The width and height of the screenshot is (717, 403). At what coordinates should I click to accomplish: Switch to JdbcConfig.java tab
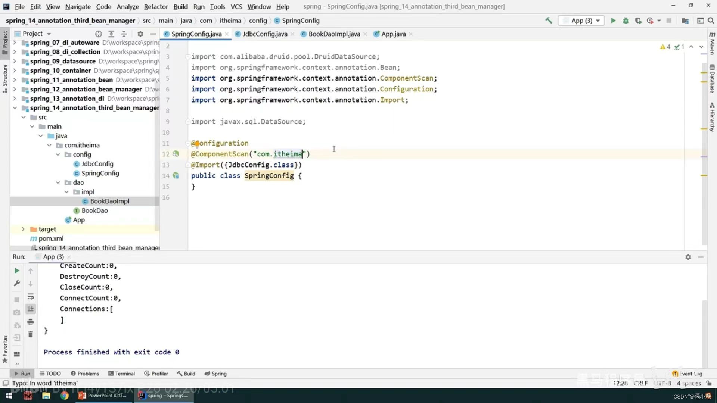265,34
